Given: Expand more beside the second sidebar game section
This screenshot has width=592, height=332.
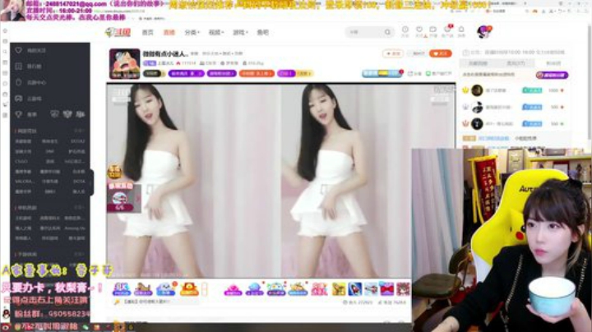Looking at the screenshot, I should [x=79, y=207].
